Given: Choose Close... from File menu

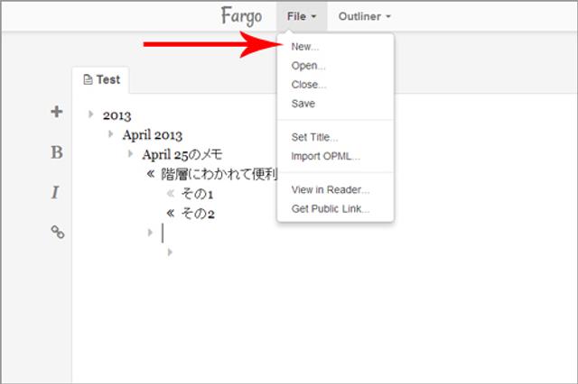Looking at the screenshot, I should click(x=309, y=85).
